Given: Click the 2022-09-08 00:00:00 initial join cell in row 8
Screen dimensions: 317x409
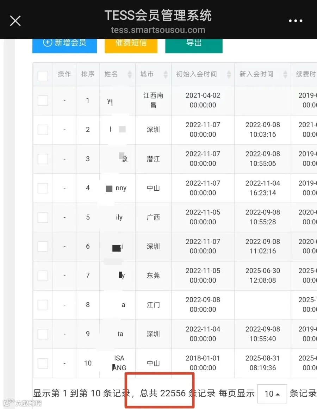Looking at the screenshot, I should pos(203,305).
